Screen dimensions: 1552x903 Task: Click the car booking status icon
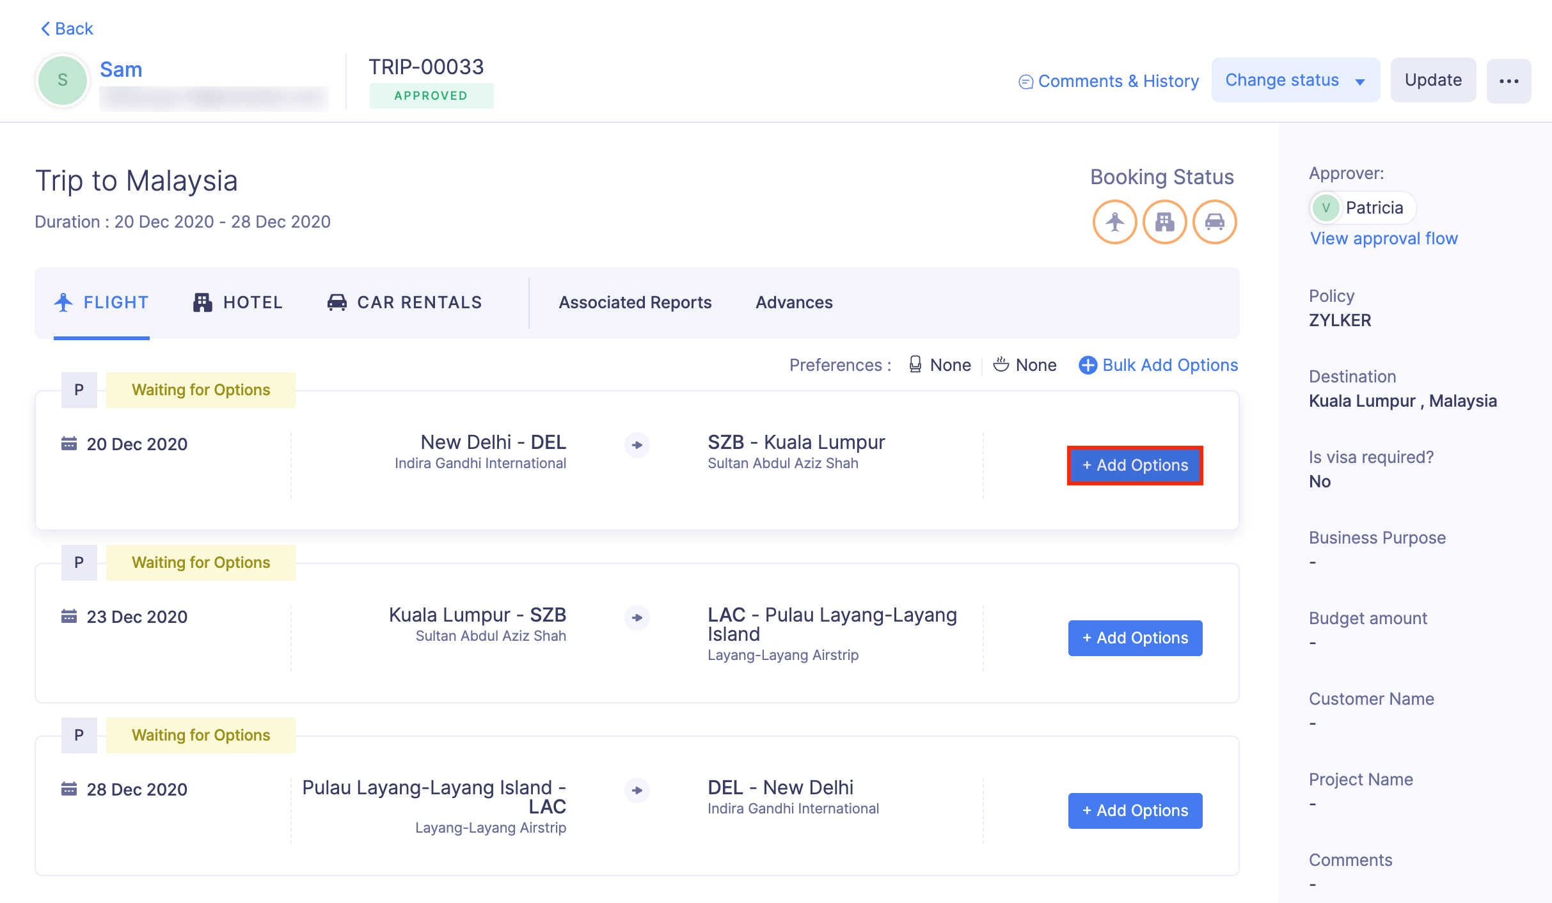(1214, 222)
